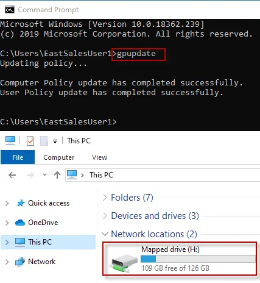The width and height of the screenshot is (260, 283).
Task: Switch to the View ribbon tab
Action: tap(99, 157)
